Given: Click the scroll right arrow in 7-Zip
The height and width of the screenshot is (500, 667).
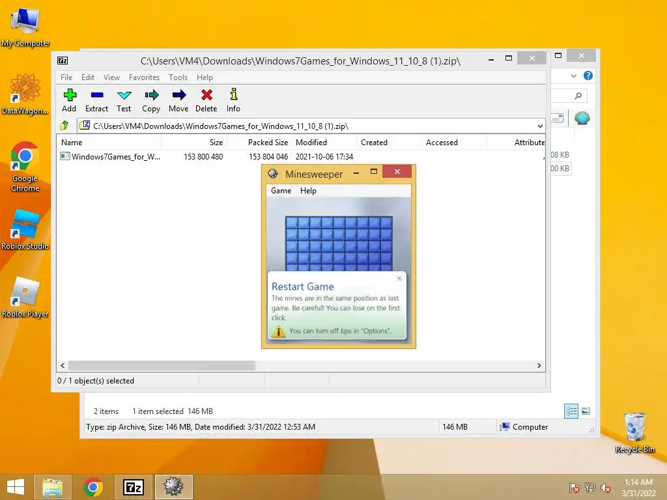Looking at the screenshot, I should tap(539, 366).
